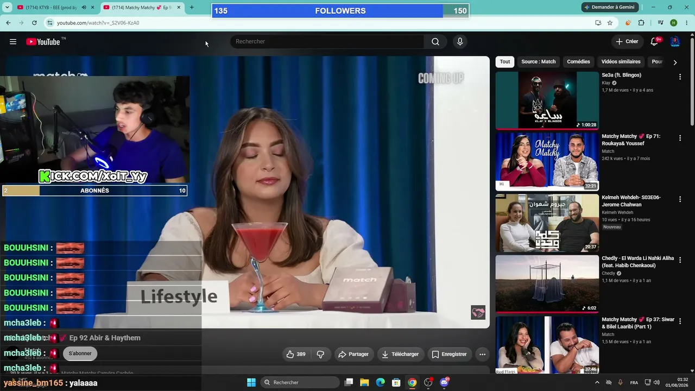Reload the current YouTube page
This screenshot has width=695, height=391.
point(34,23)
